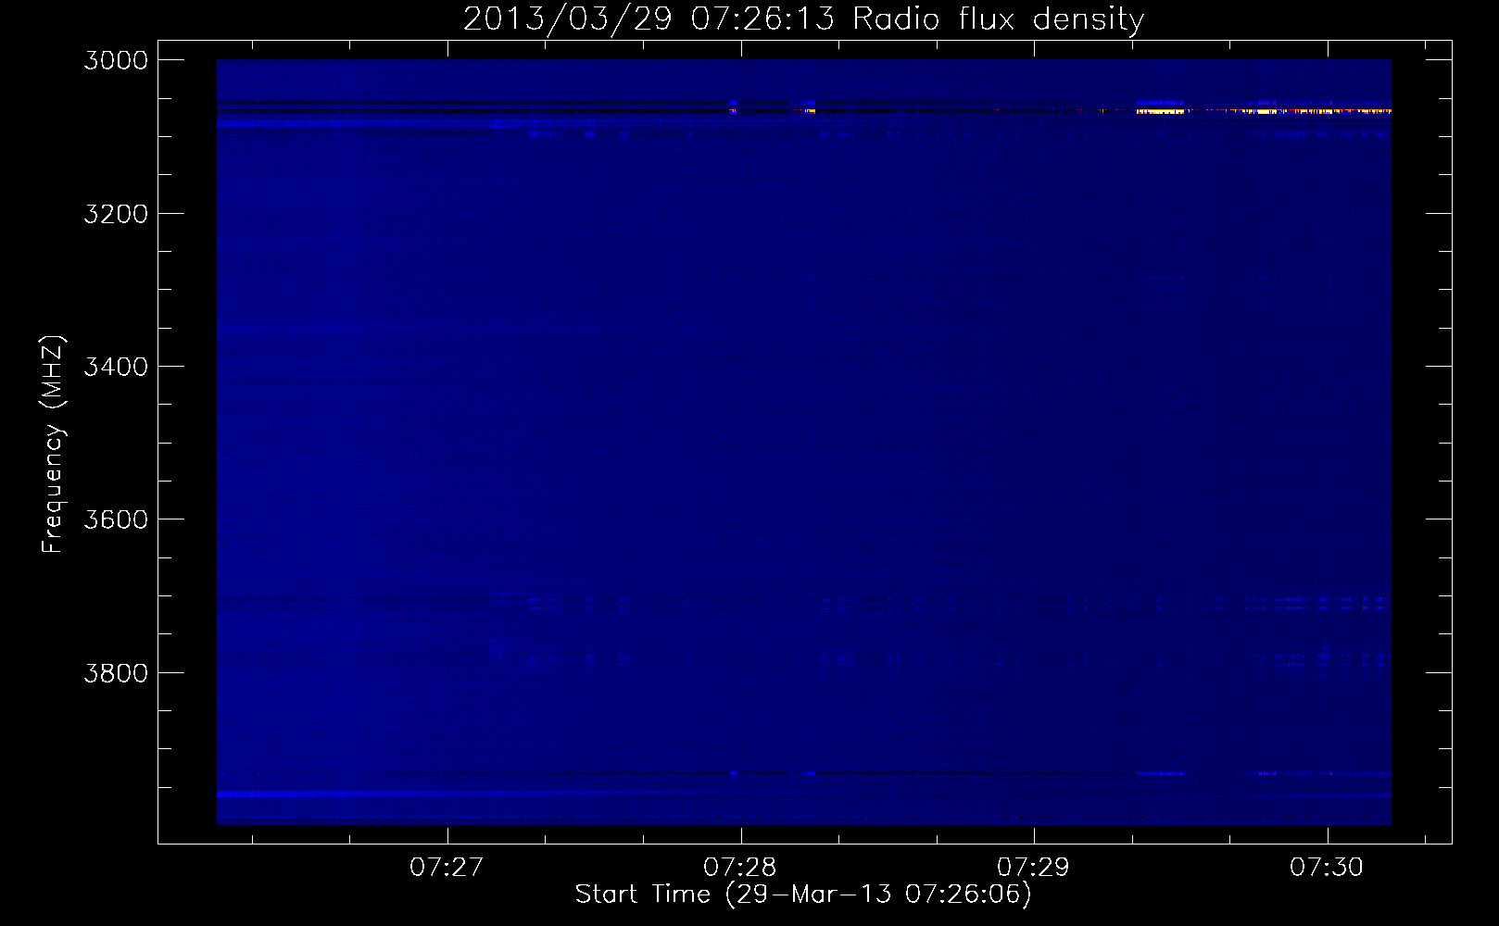Click the plot title '2013/03/29 07:26:13 Radio flux density'
The height and width of the screenshot is (926, 1499).
click(803, 19)
